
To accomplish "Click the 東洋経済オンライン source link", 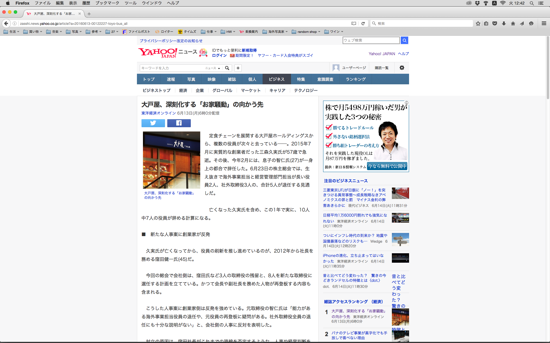I will (x=158, y=113).
